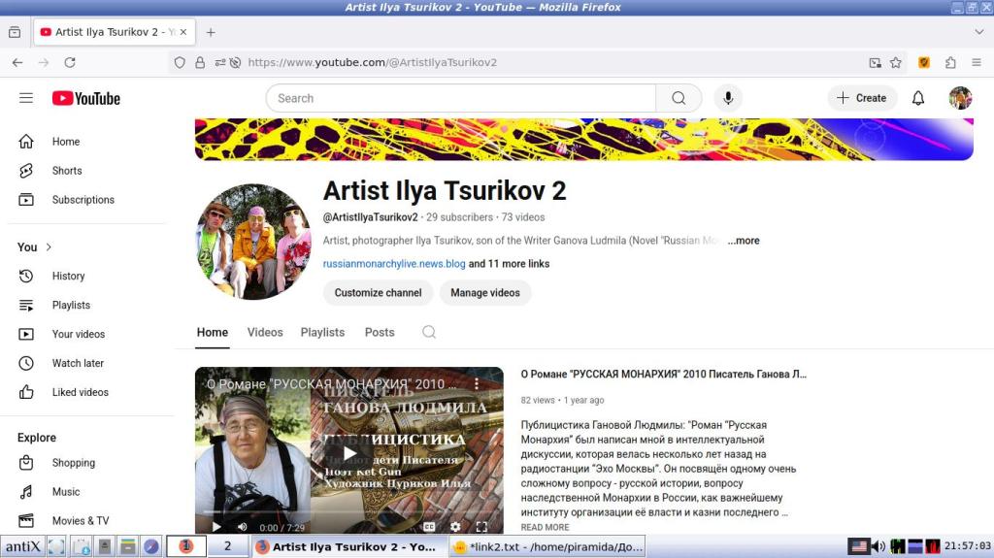Viewport: 994px width, 558px height.
Task: Click the channel search icon next to Posts
Action: (429, 332)
